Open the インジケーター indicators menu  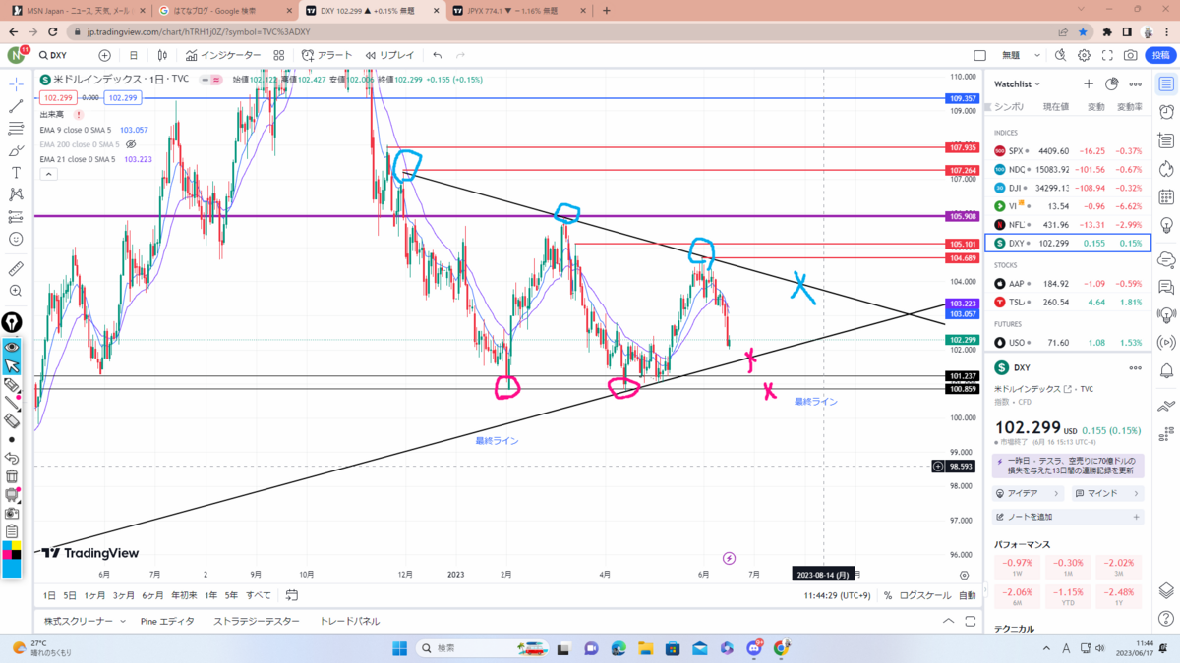pyautogui.click(x=222, y=56)
